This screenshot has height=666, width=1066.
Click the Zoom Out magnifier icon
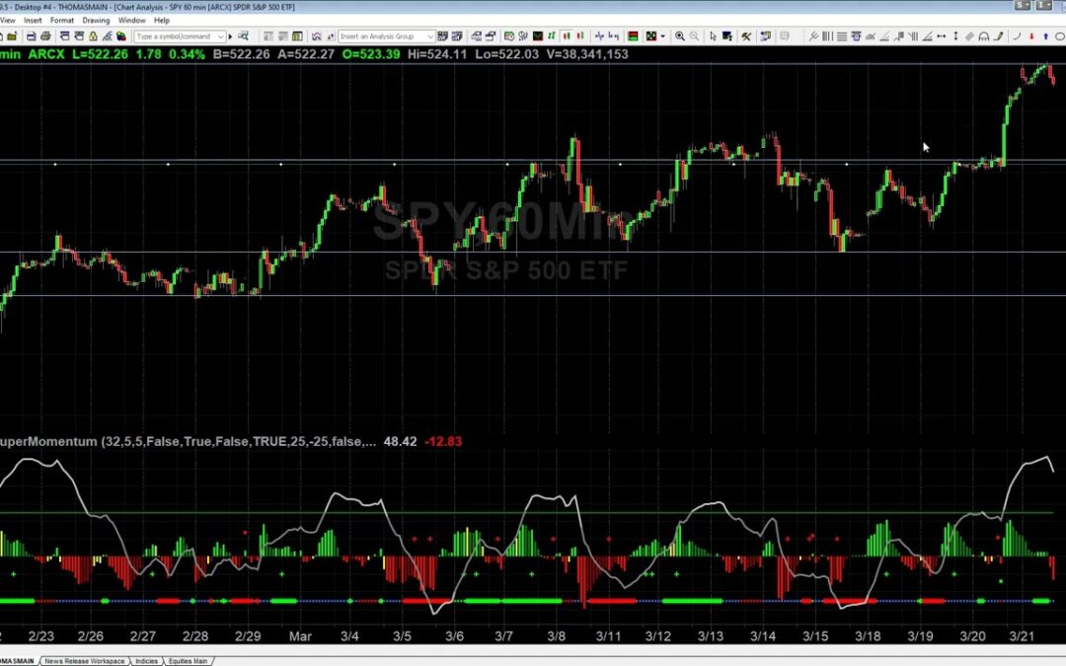coord(694,37)
